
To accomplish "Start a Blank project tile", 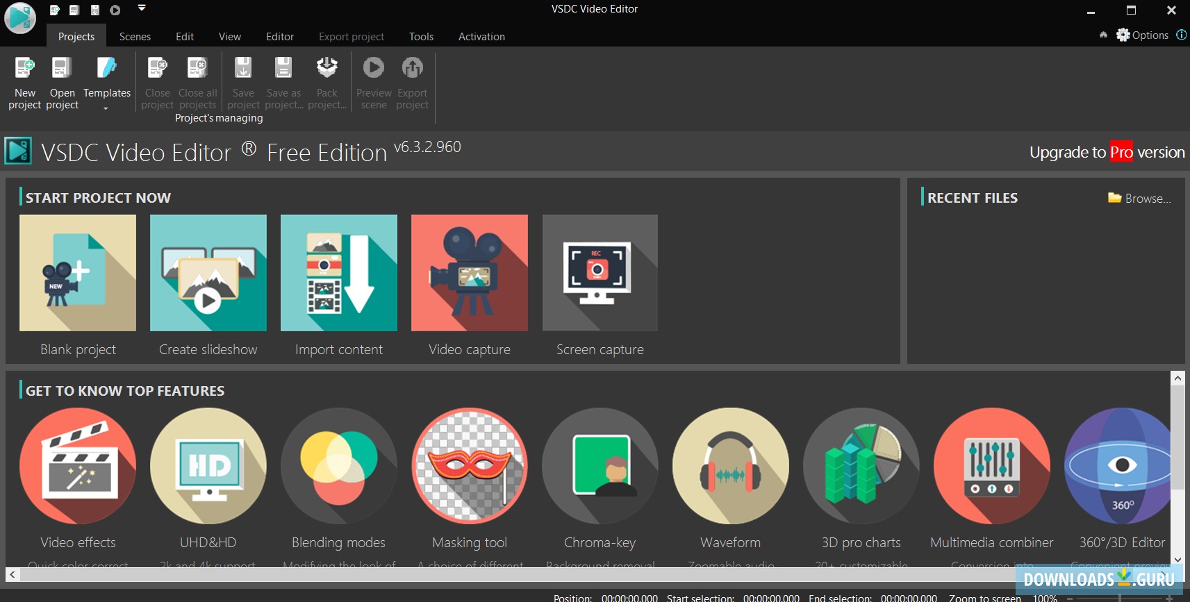I will pos(78,273).
